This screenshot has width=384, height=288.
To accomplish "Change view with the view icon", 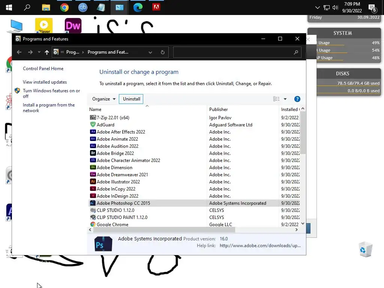I will pyautogui.click(x=276, y=99).
